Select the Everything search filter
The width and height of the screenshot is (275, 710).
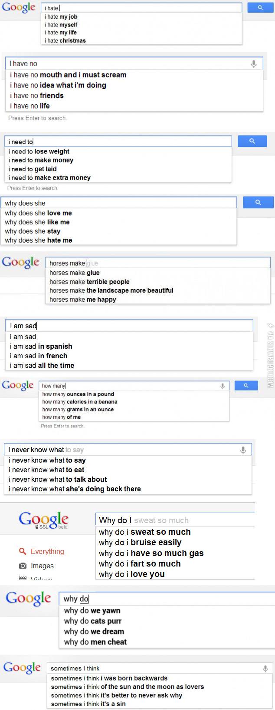point(47,551)
